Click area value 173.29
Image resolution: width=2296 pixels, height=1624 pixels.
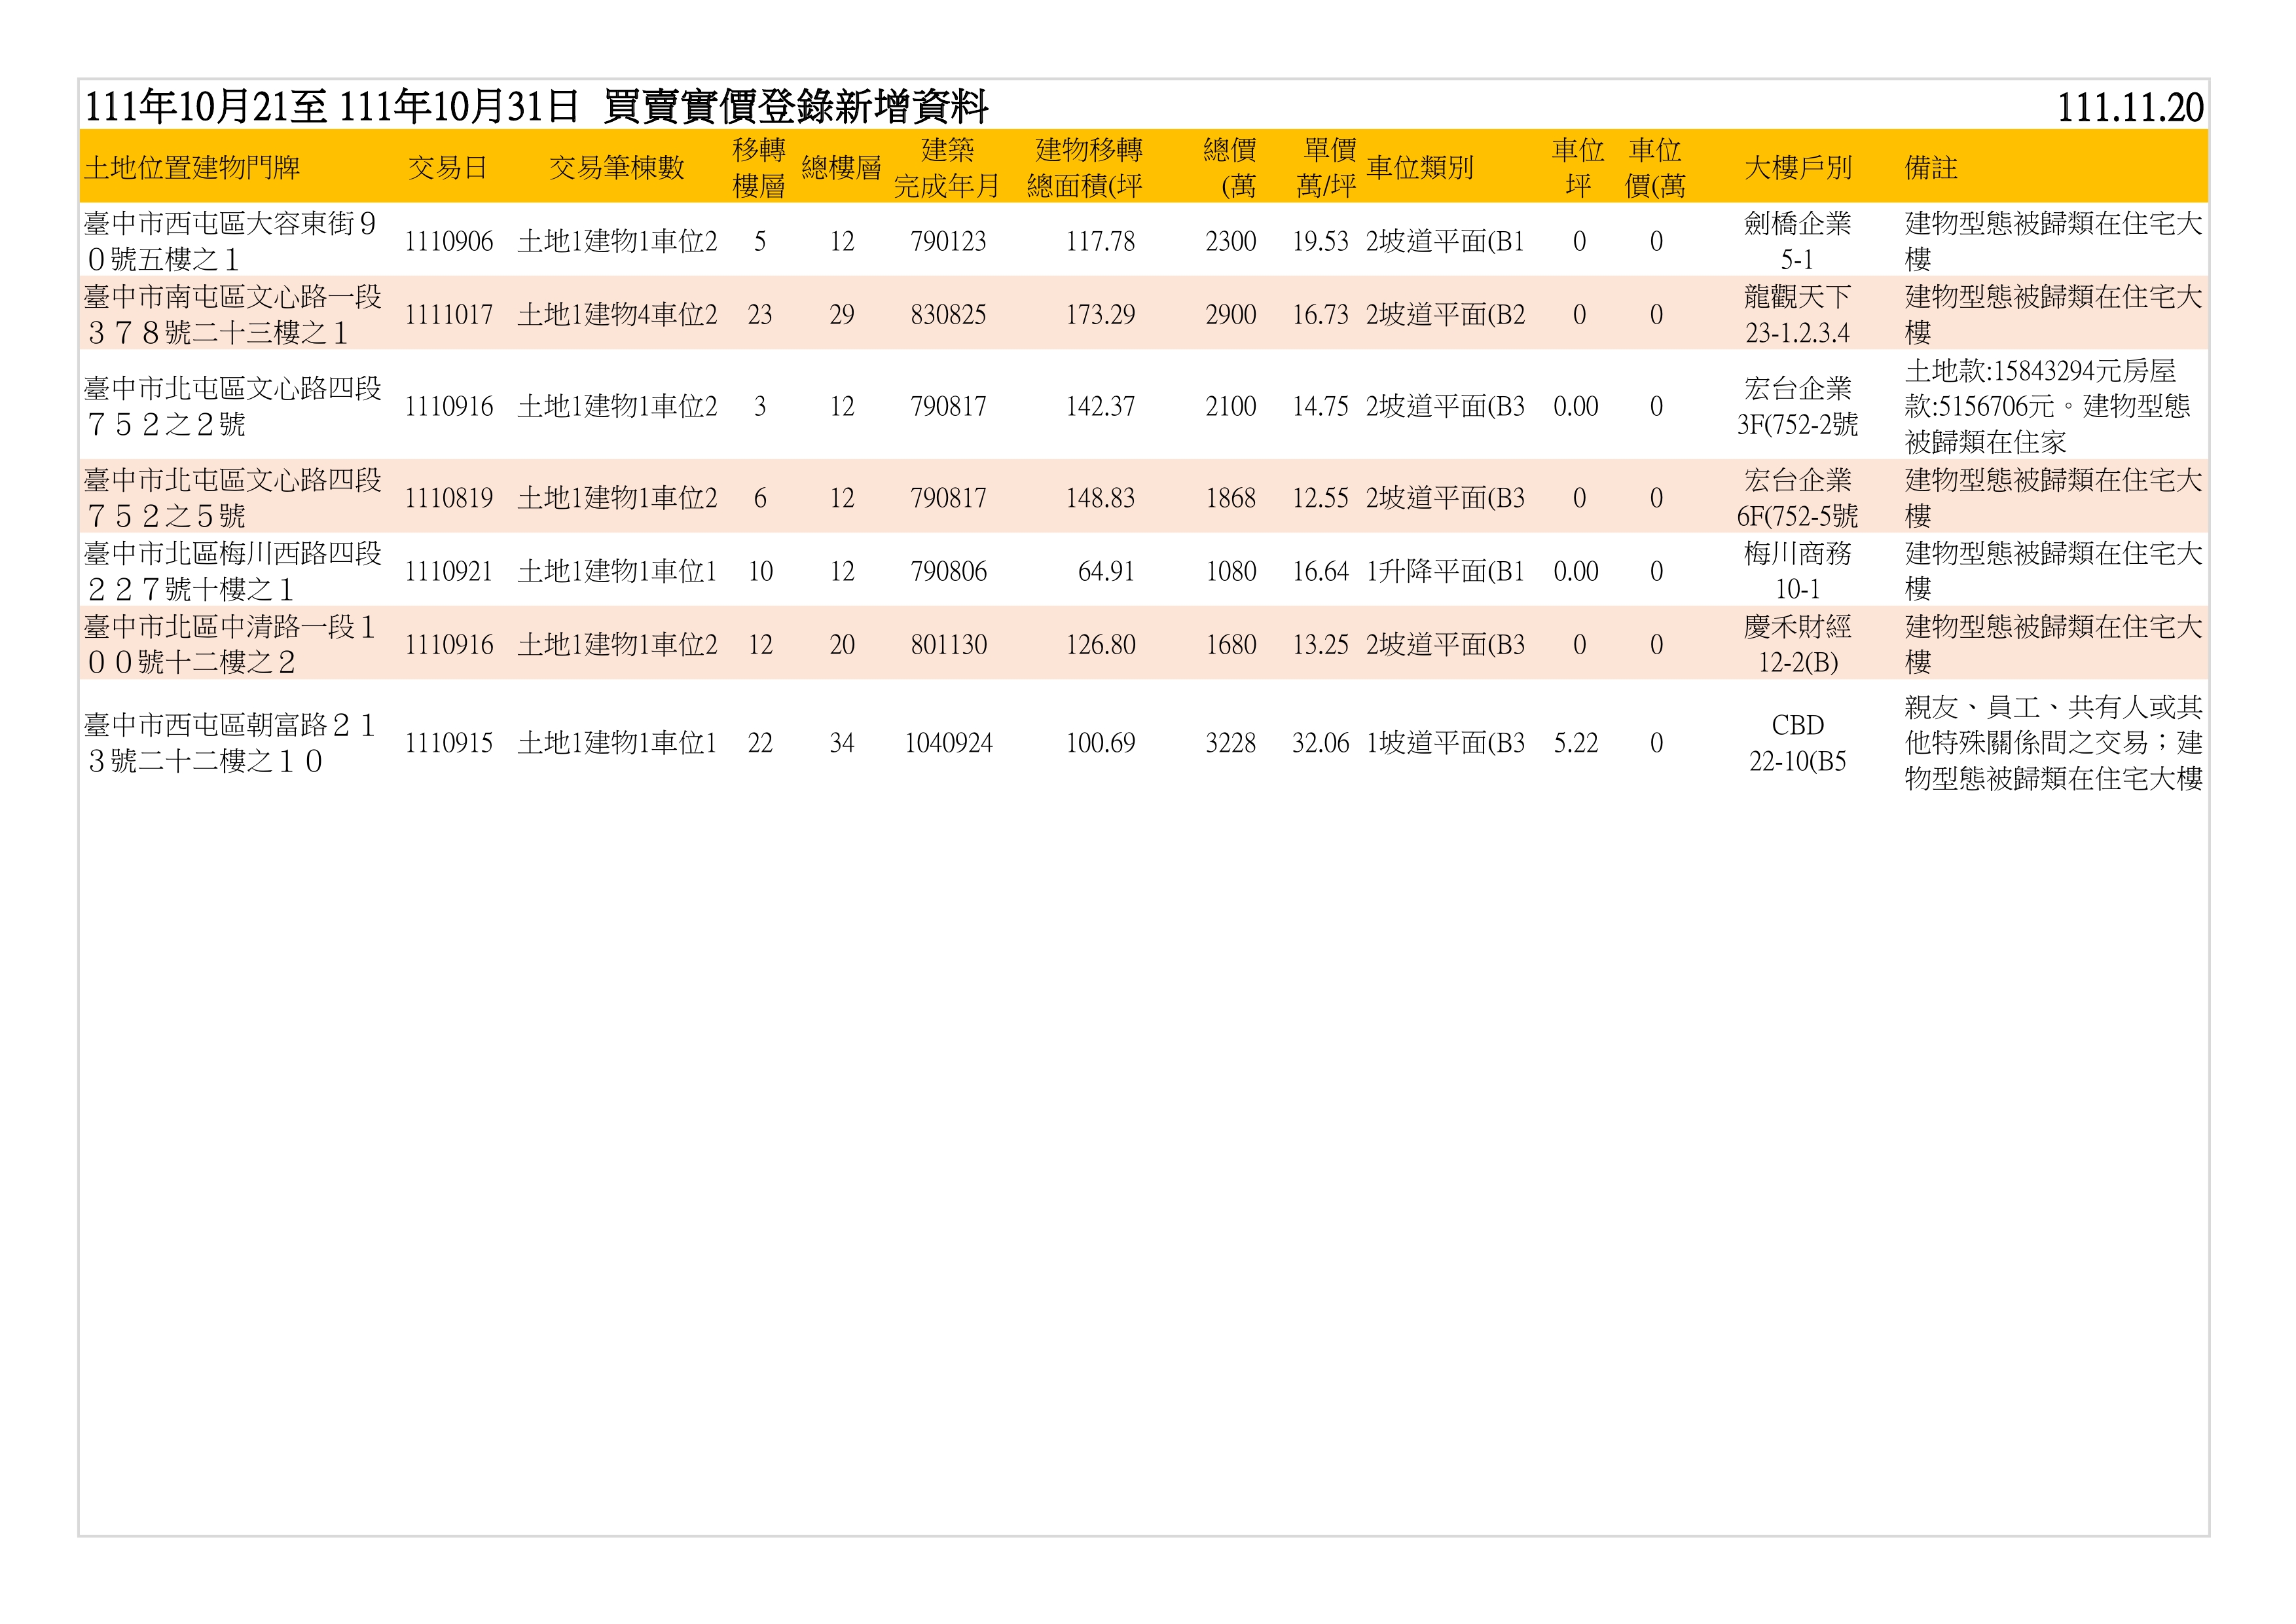[1100, 314]
